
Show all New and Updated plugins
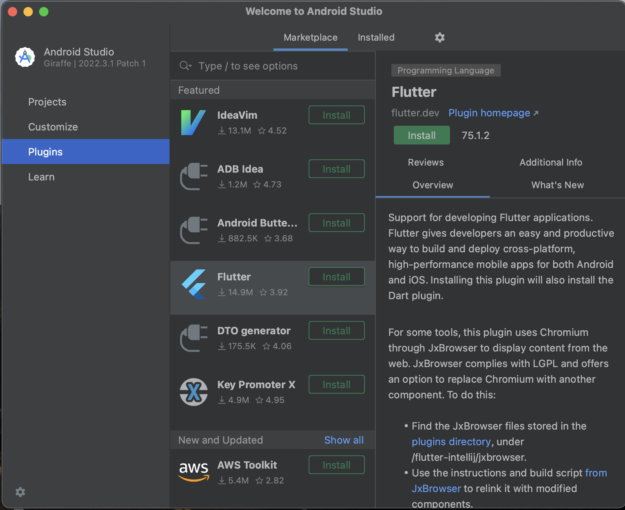click(x=344, y=440)
